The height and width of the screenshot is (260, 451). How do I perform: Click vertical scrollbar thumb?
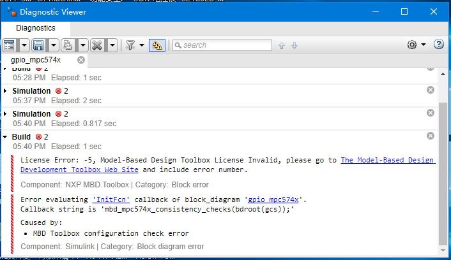(x=443, y=173)
